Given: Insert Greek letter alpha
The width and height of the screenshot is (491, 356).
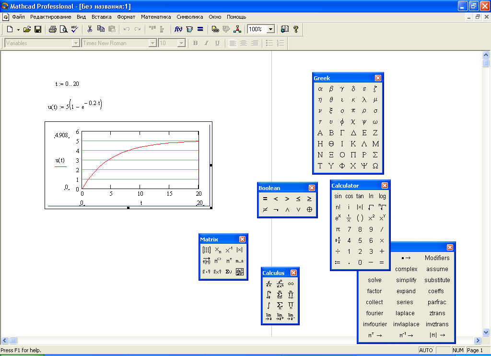Looking at the screenshot, I should (x=320, y=89).
